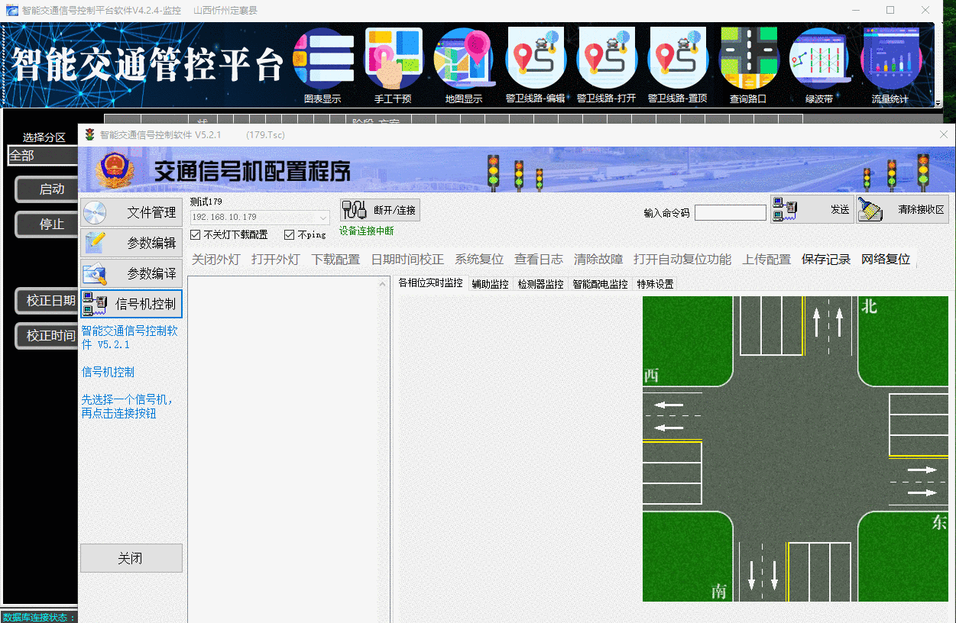
Task: Click the 警卫线路-编辑 route edit icon
Action: 535,60
